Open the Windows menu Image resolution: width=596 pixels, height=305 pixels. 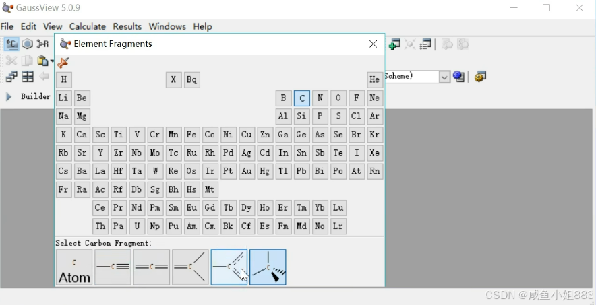[167, 26]
